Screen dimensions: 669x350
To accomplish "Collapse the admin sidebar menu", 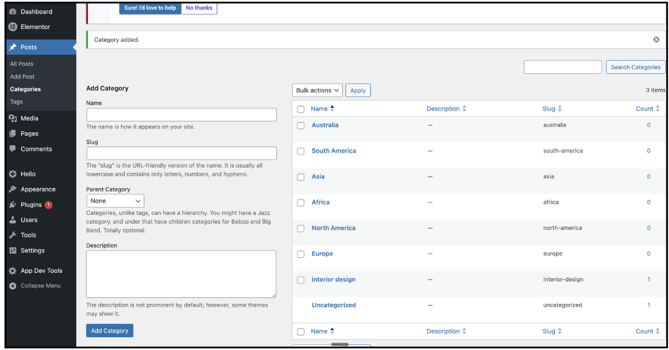I will pyautogui.click(x=35, y=286).
